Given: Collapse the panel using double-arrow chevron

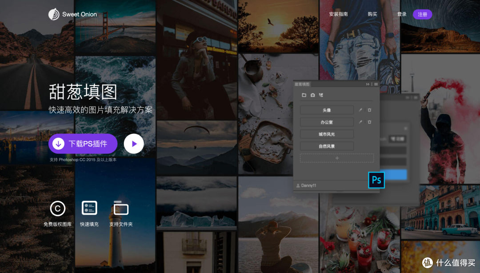Looking at the screenshot, I should (368, 84).
